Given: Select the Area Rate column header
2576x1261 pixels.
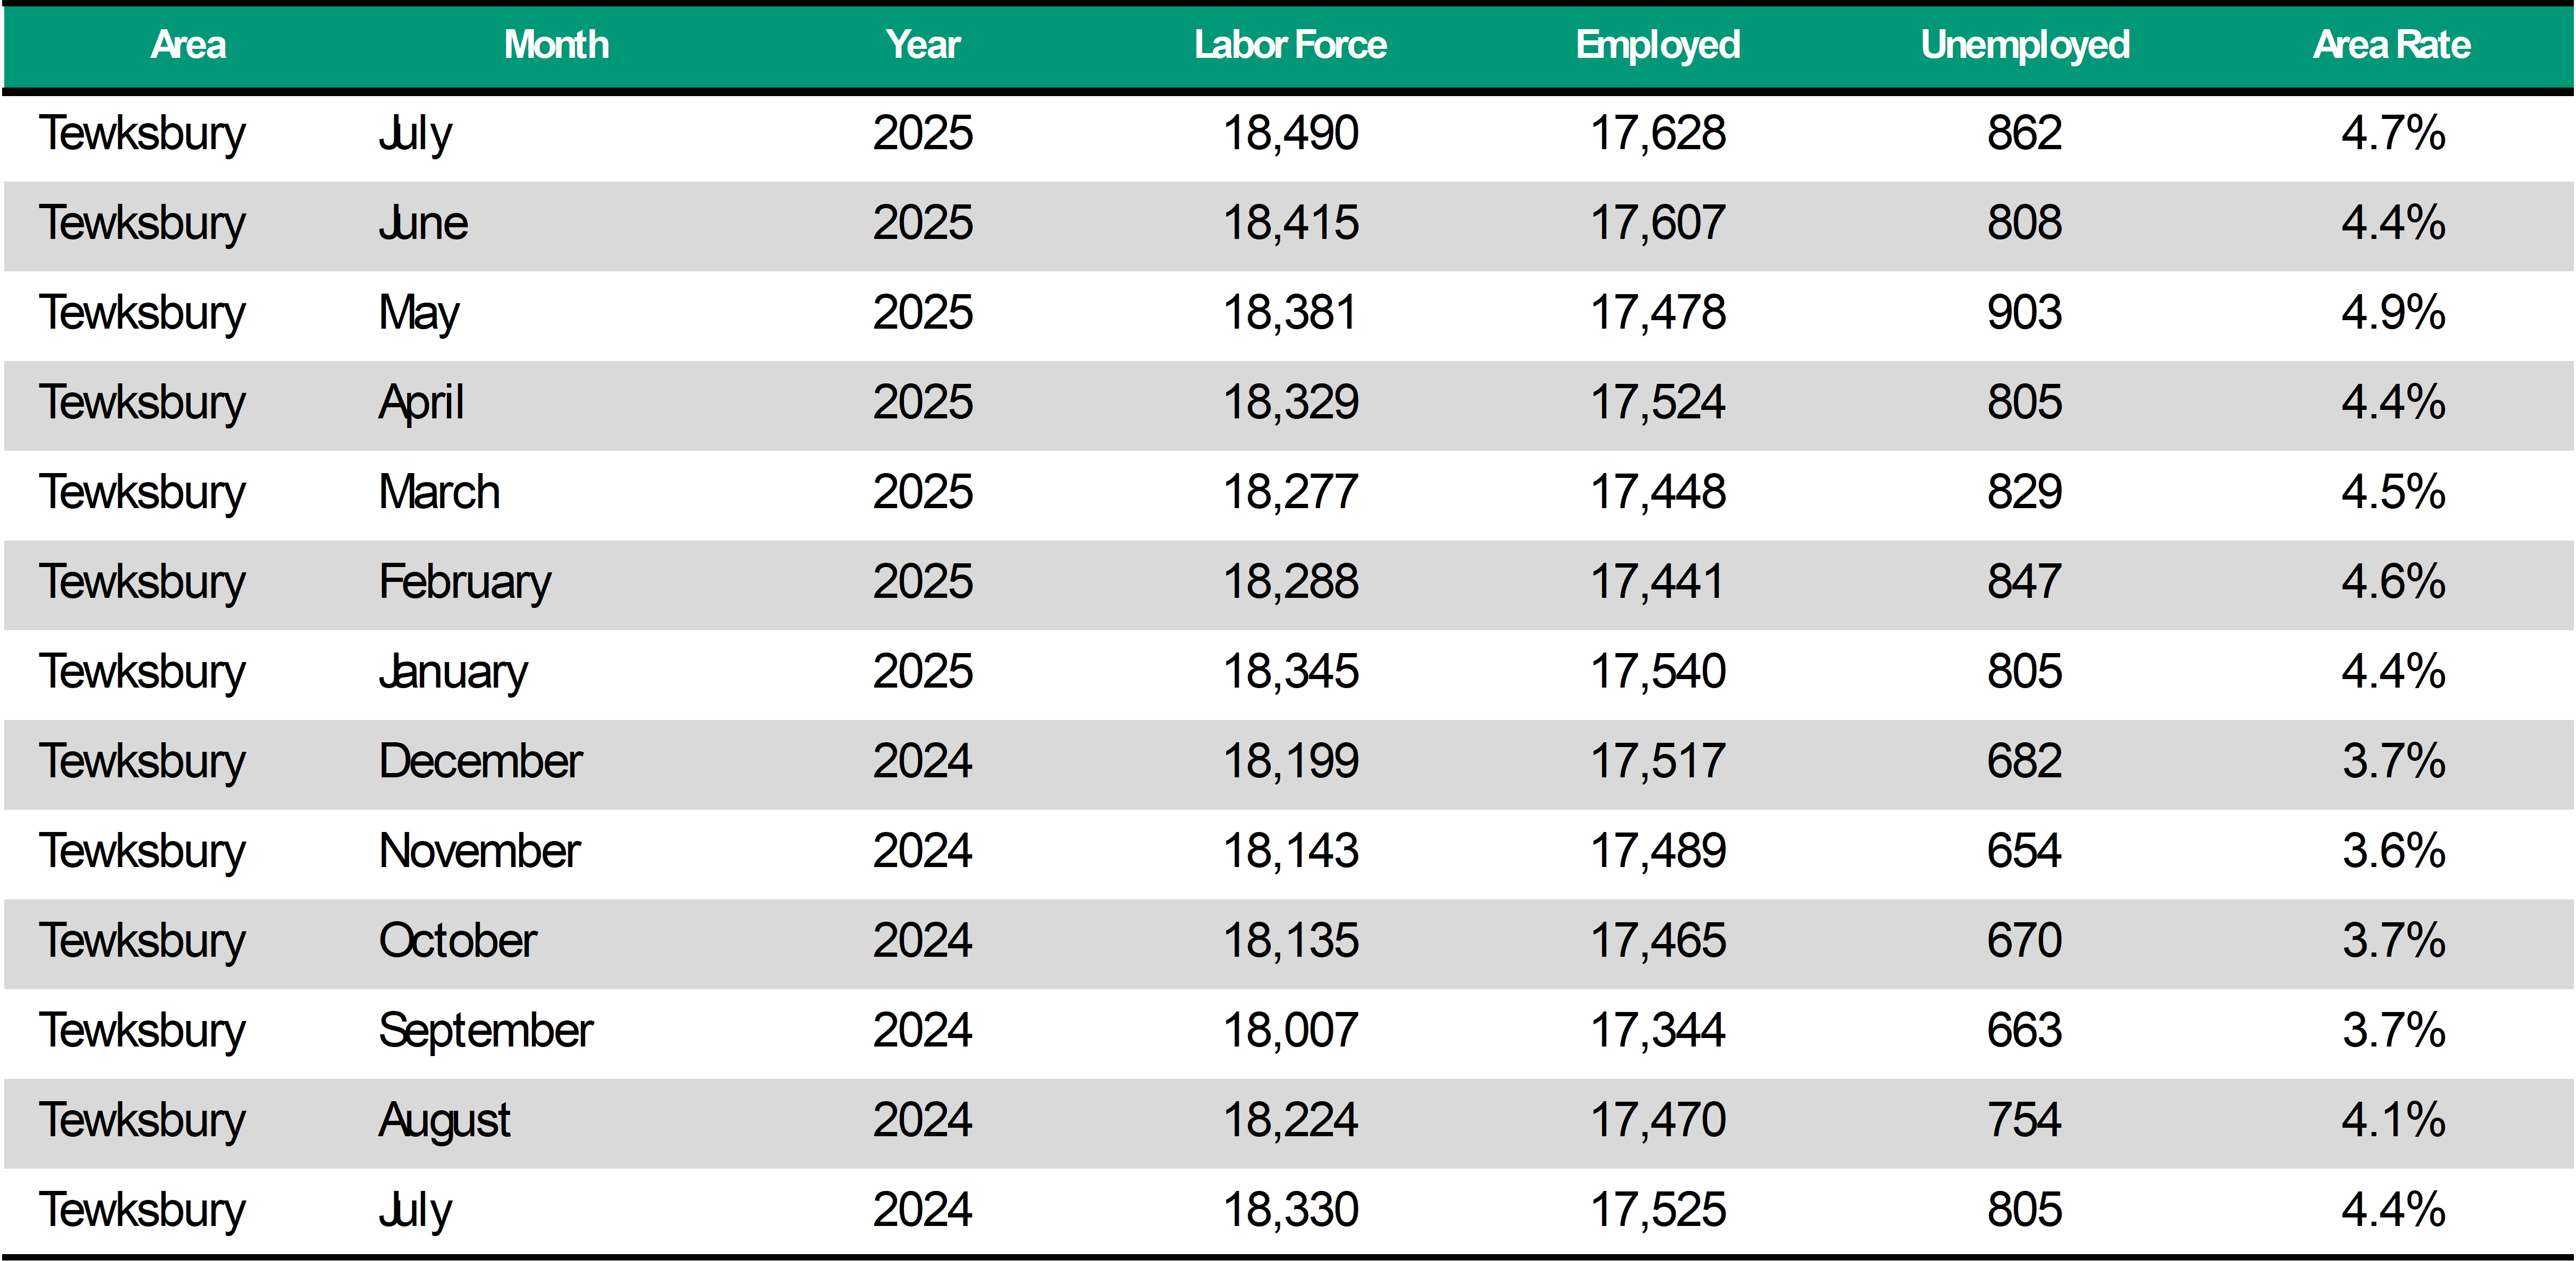Looking at the screenshot, I should (x=2392, y=45).
